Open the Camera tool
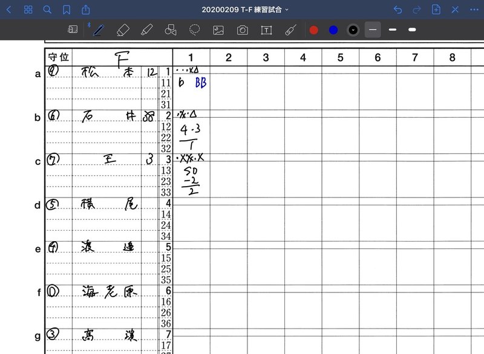This screenshot has width=484, height=354. click(243, 30)
